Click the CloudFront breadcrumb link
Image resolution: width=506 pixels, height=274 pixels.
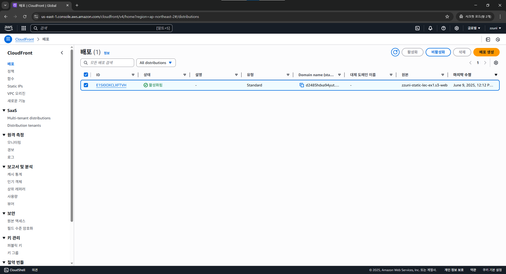(x=25, y=39)
